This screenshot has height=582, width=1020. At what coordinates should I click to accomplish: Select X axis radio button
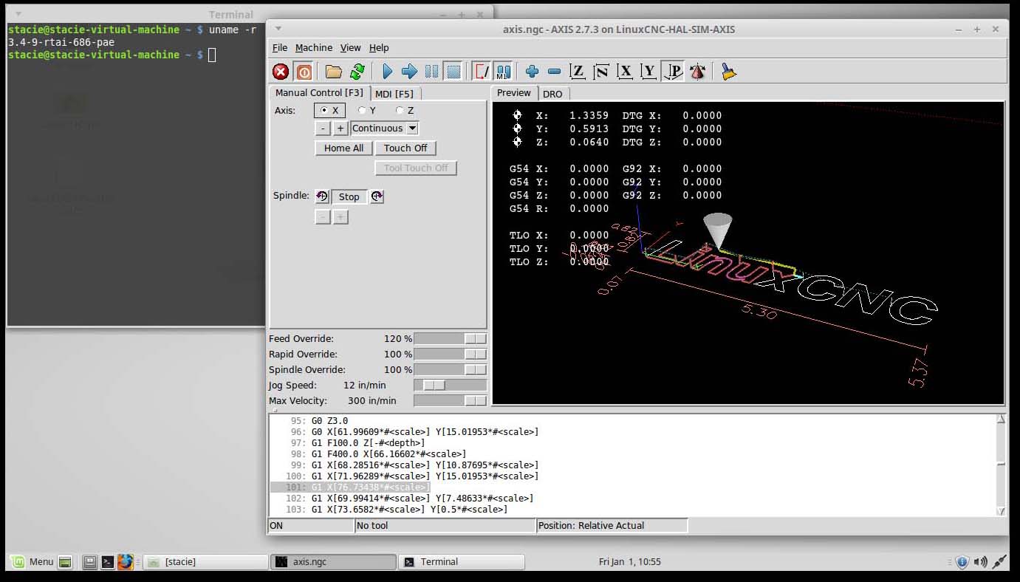(x=329, y=110)
